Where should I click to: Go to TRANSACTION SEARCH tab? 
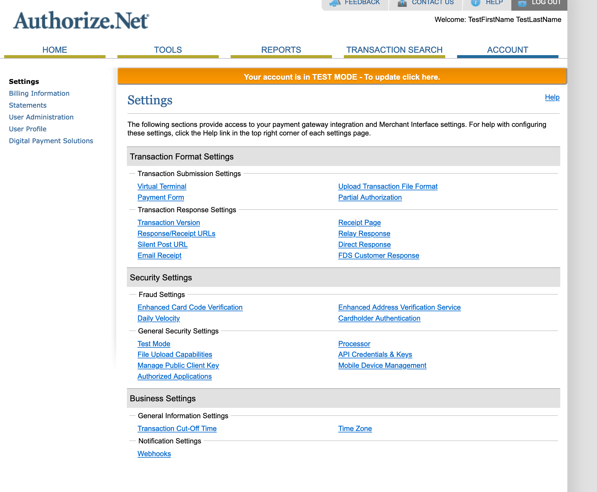point(395,50)
